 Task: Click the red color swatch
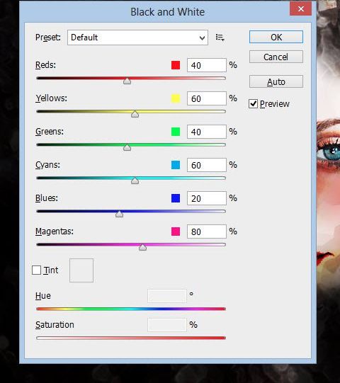176,65
